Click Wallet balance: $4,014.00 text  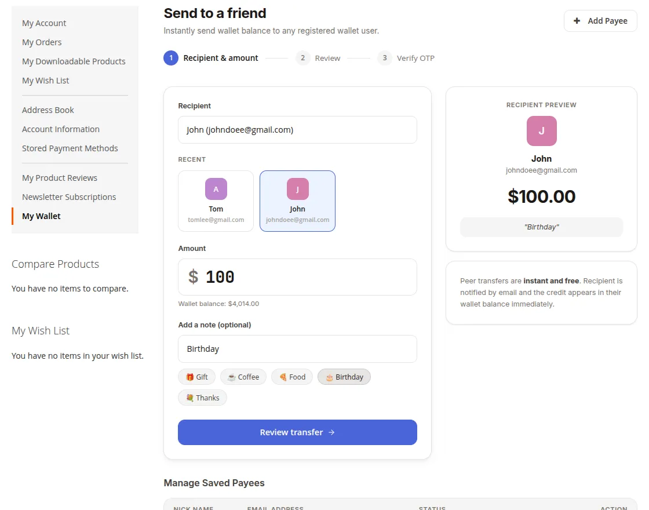point(218,304)
